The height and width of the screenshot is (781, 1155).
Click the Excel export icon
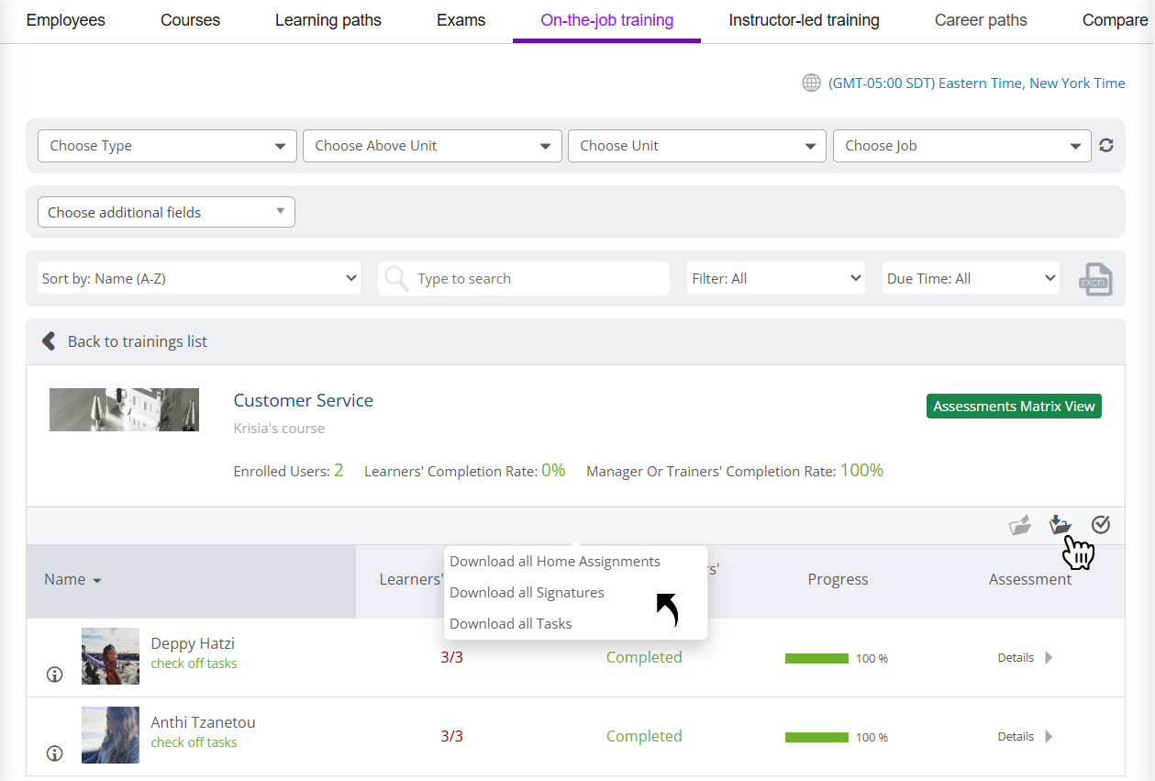tap(1094, 279)
